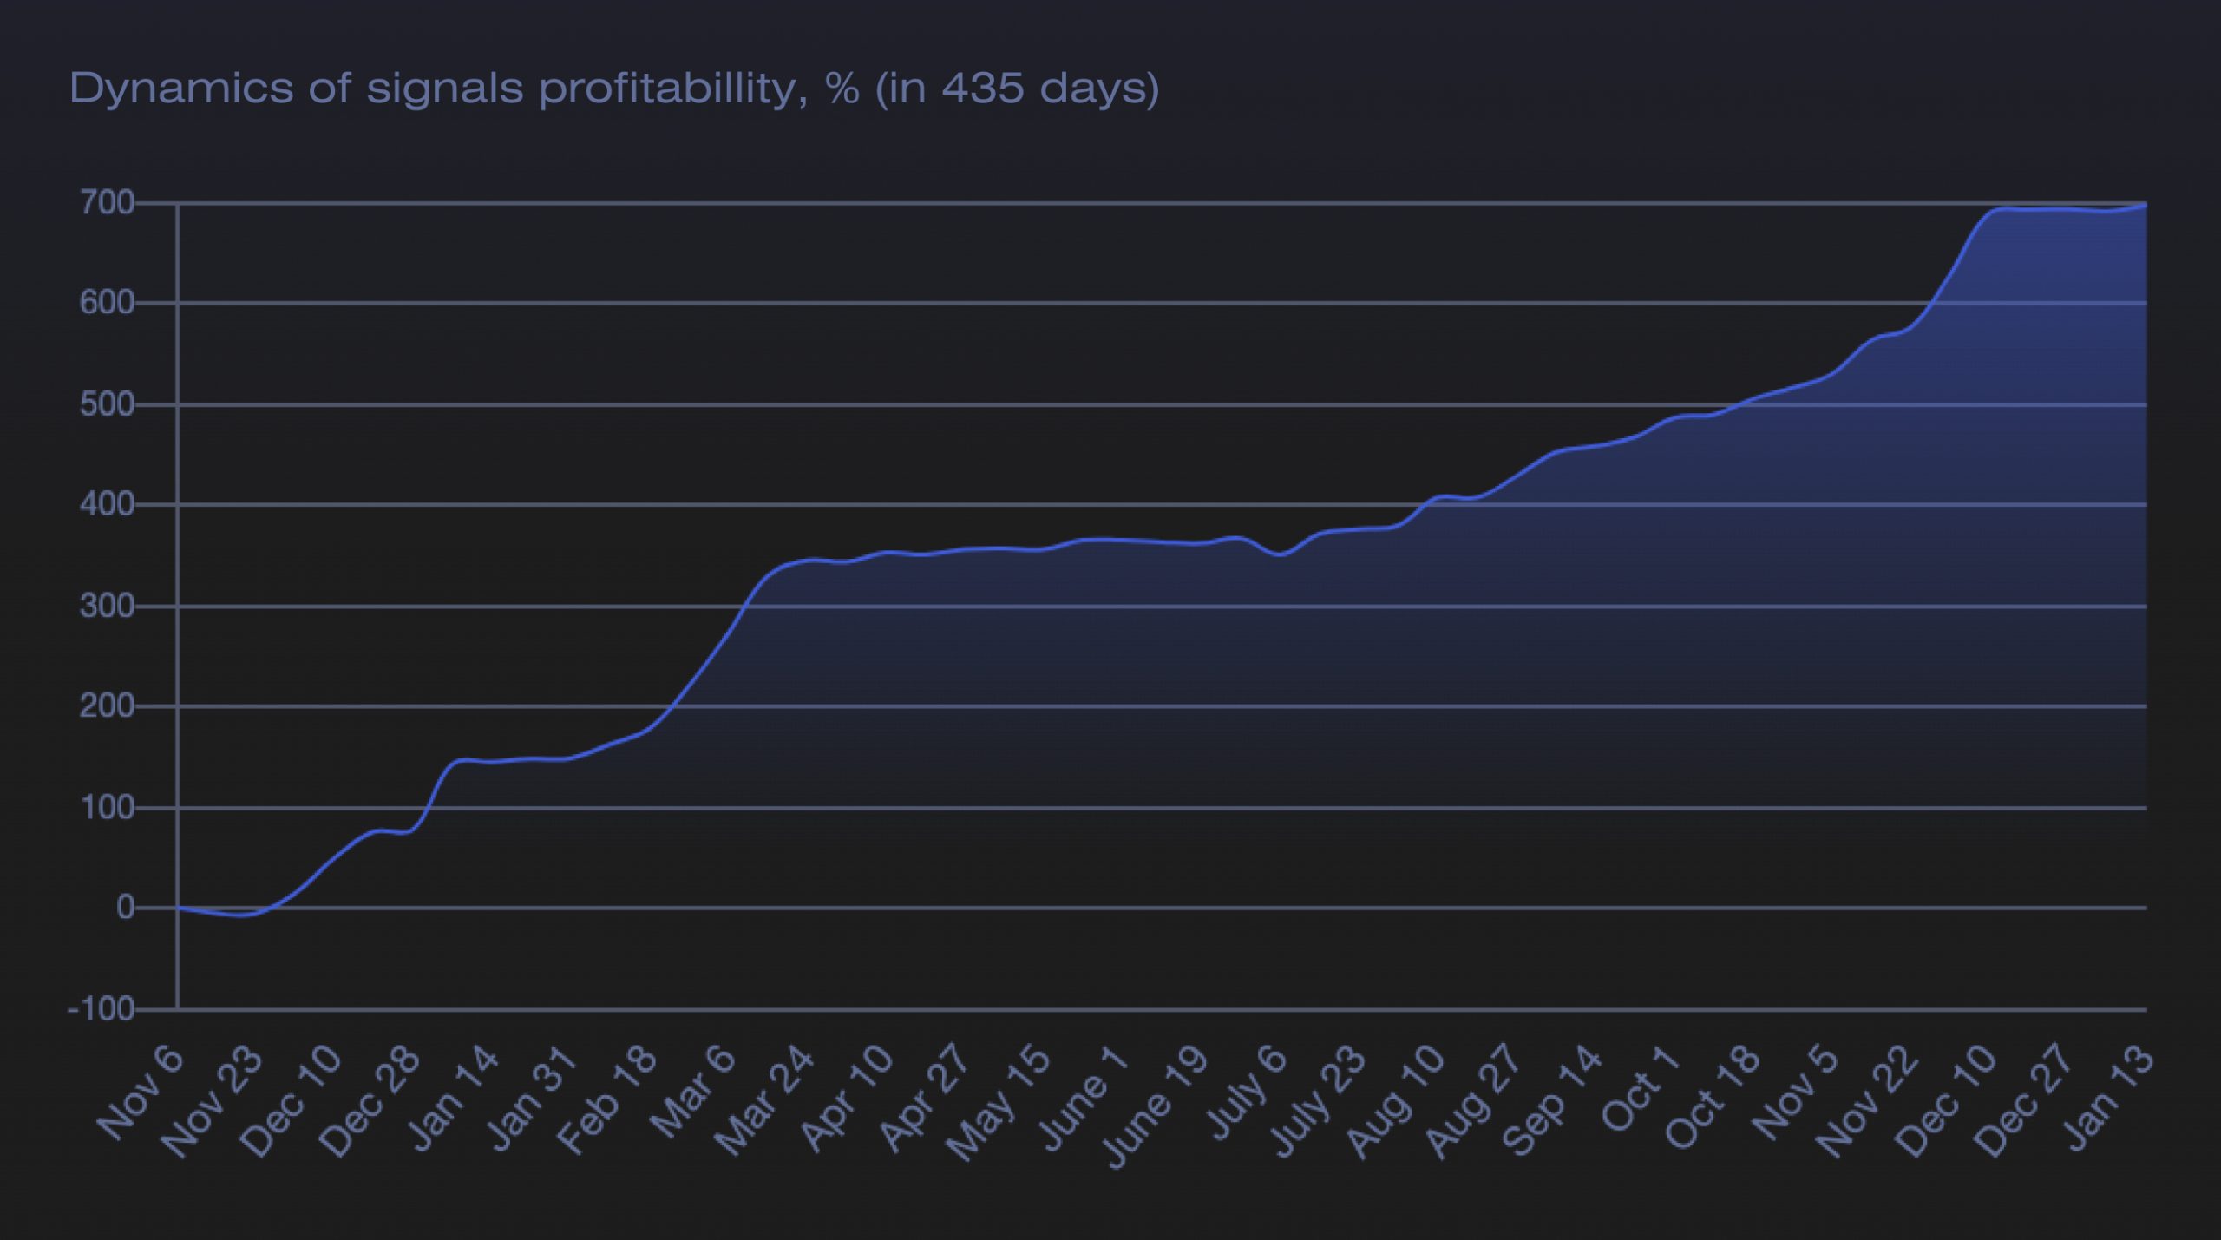
Task: Click the line's end point at Jan 13
Action: (2146, 206)
